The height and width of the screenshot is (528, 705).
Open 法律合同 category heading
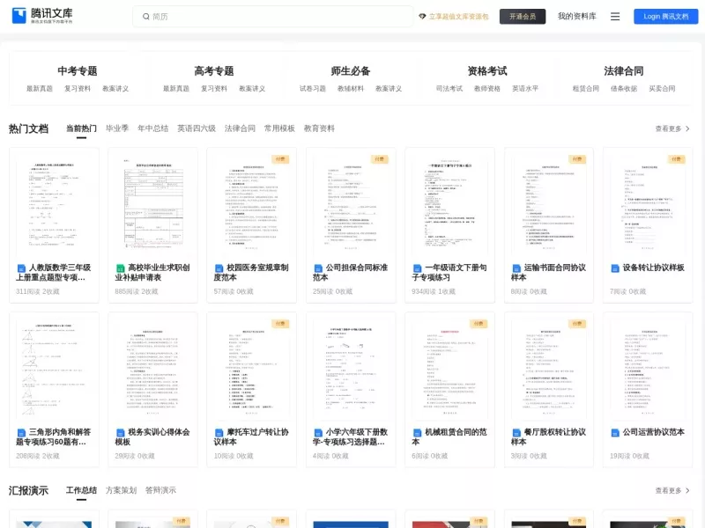(x=624, y=71)
